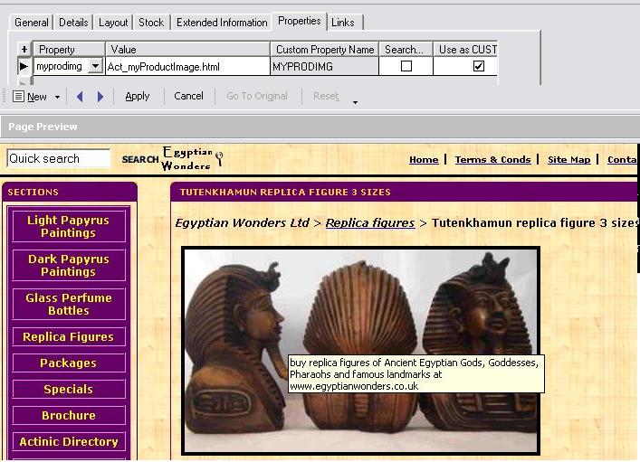Click the SEARCH button in page preview

pyautogui.click(x=140, y=159)
